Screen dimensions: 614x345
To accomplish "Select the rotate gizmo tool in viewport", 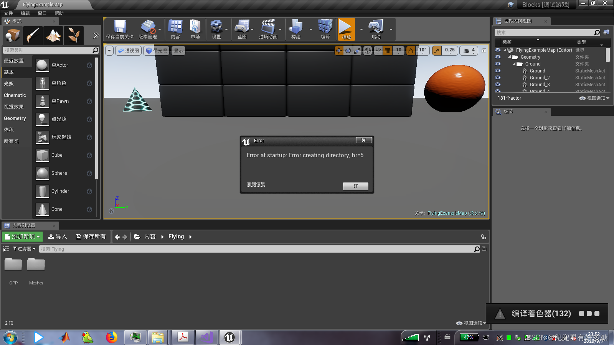I will (348, 51).
